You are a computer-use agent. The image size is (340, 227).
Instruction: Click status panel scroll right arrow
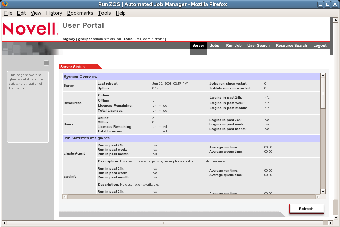[318, 197]
